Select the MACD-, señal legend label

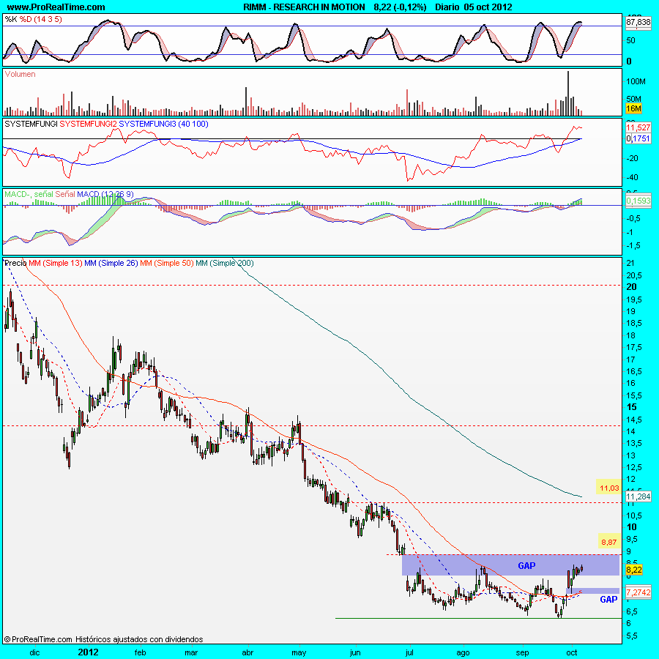point(29,194)
